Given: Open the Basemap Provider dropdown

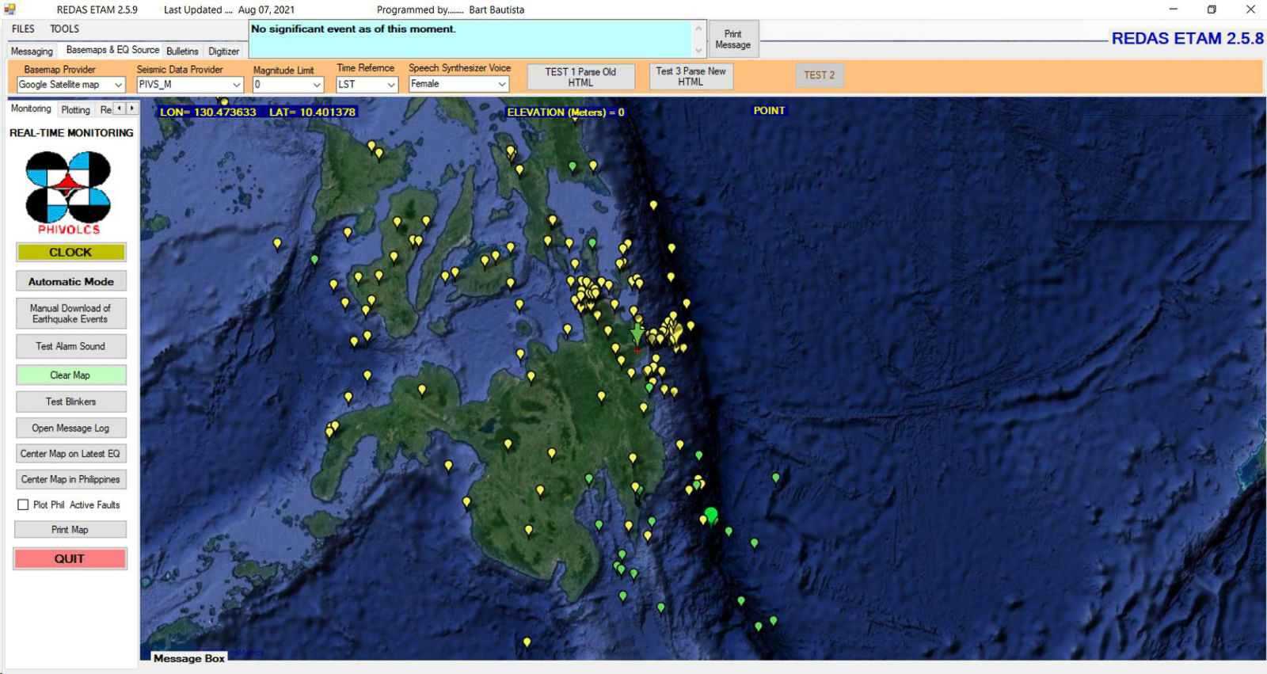Looking at the screenshot, I should pyautogui.click(x=118, y=85).
